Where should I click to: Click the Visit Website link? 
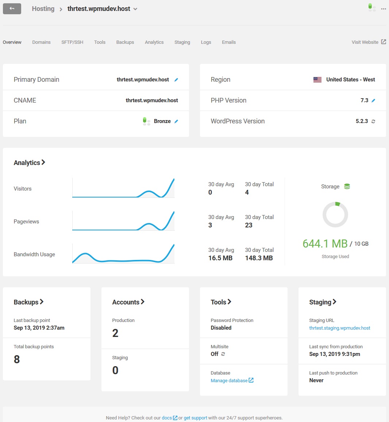click(x=365, y=42)
